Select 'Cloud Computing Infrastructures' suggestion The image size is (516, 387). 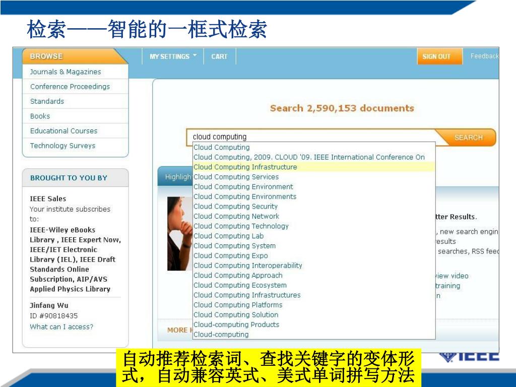[x=314, y=295]
